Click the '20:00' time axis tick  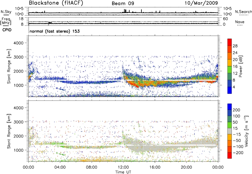pyautogui.click(x=186, y=167)
